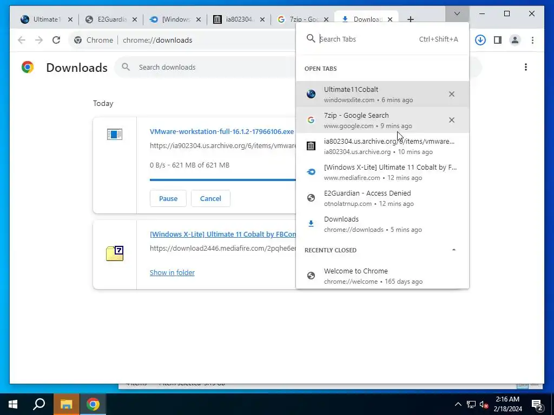Reopen Welcome to Chrome recently closed tab
554x415 pixels.
click(x=382, y=276)
